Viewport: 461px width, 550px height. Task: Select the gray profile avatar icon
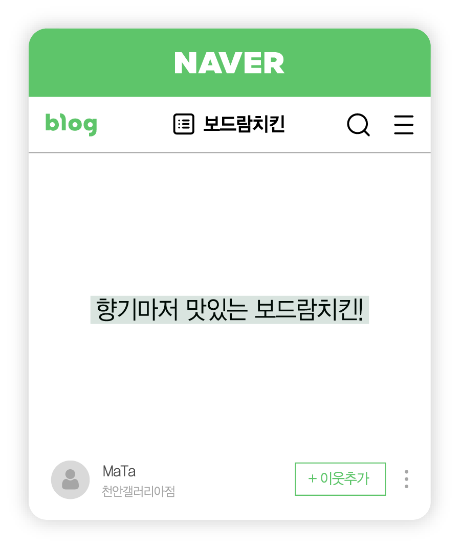[70, 479]
